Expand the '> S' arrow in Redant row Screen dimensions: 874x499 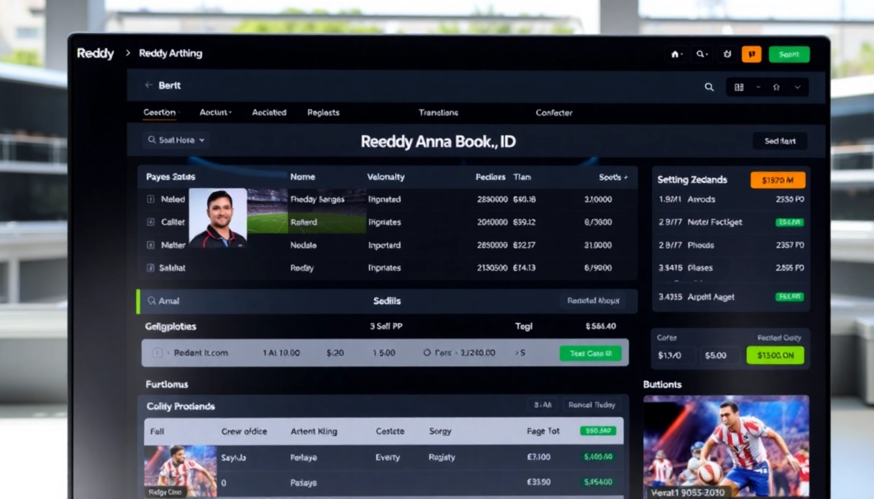coord(520,353)
